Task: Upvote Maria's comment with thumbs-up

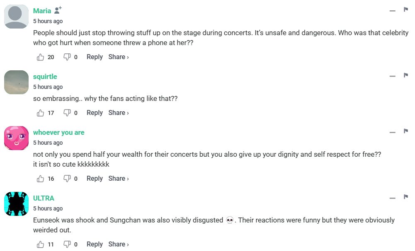Action: [x=40, y=57]
